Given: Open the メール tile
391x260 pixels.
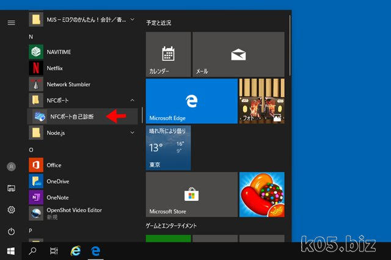Looking at the screenshot, I should coord(238,54).
